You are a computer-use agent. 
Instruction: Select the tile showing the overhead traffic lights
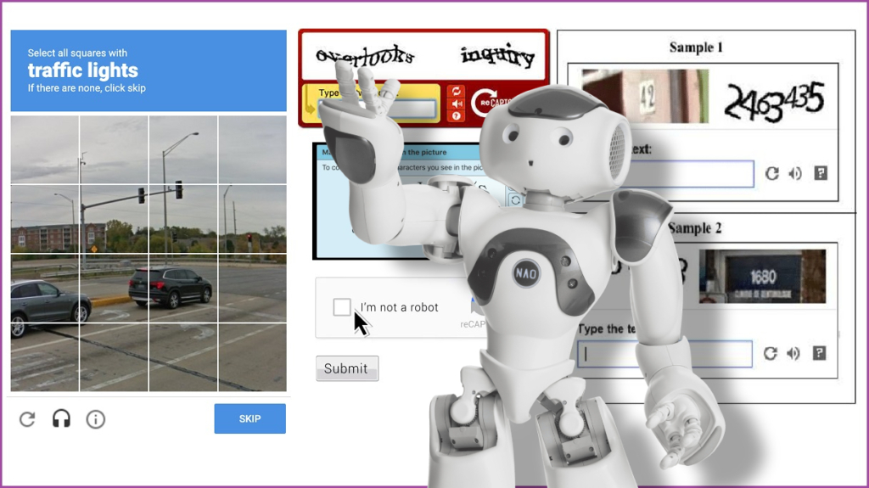click(x=182, y=219)
